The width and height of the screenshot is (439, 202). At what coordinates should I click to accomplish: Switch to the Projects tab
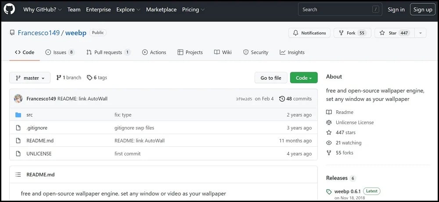[190, 52]
